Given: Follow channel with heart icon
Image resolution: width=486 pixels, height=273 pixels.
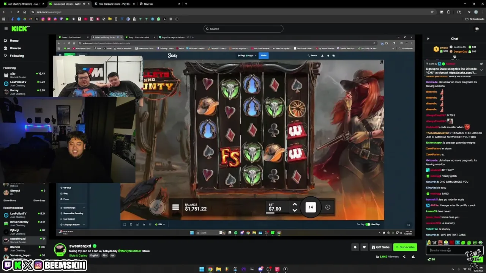Looking at the screenshot, I should (364, 247).
